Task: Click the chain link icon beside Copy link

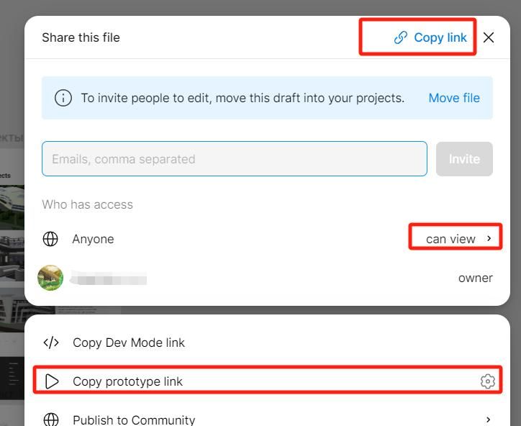Action: coord(401,37)
